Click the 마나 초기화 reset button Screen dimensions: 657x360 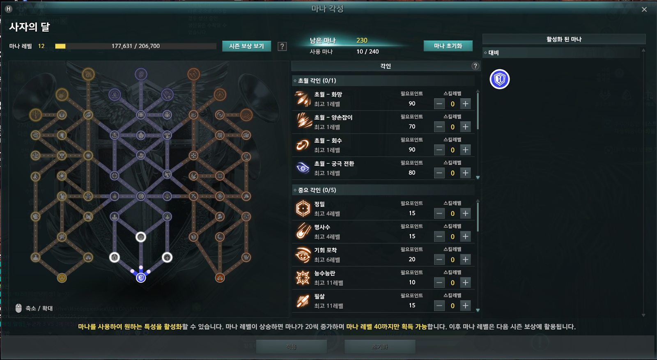click(x=448, y=46)
